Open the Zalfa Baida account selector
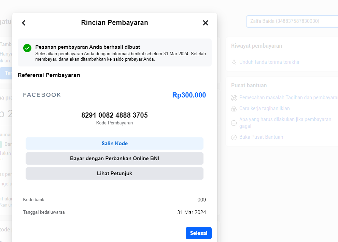Image resolution: width=338 pixels, height=242 pixels. coord(292,21)
